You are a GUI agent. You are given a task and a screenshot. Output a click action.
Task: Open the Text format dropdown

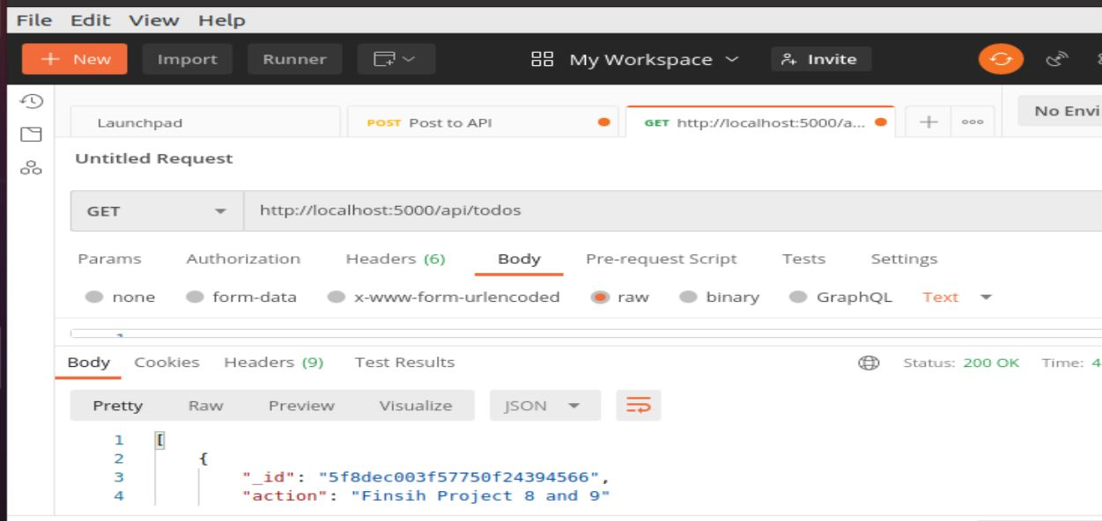(x=957, y=297)
